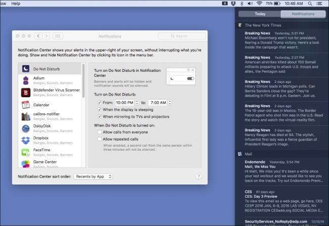Show all preferences grid button

(58, 36)
